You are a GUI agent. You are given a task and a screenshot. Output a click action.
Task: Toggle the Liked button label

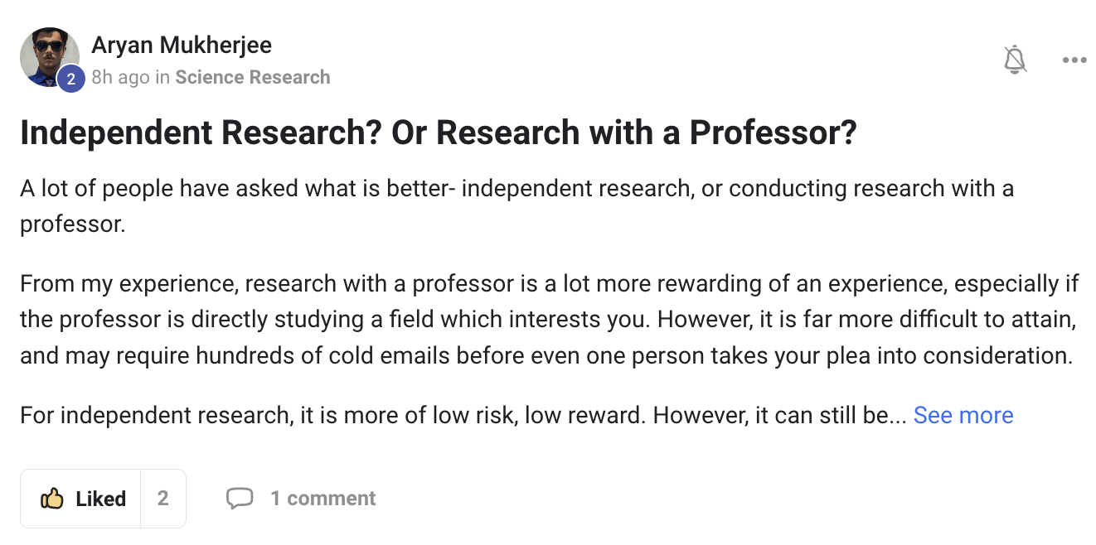pos(100,499)
